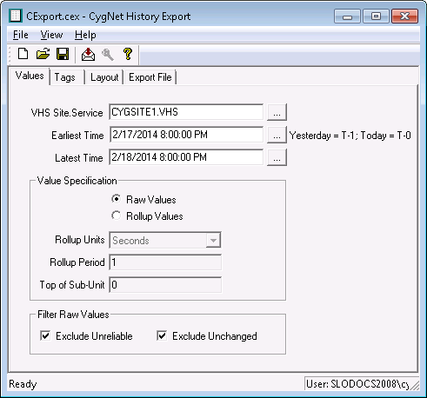The width and height of the screenshot is (427, 398).
Task: Click the User status bar entry
Action: pos(357,384)
